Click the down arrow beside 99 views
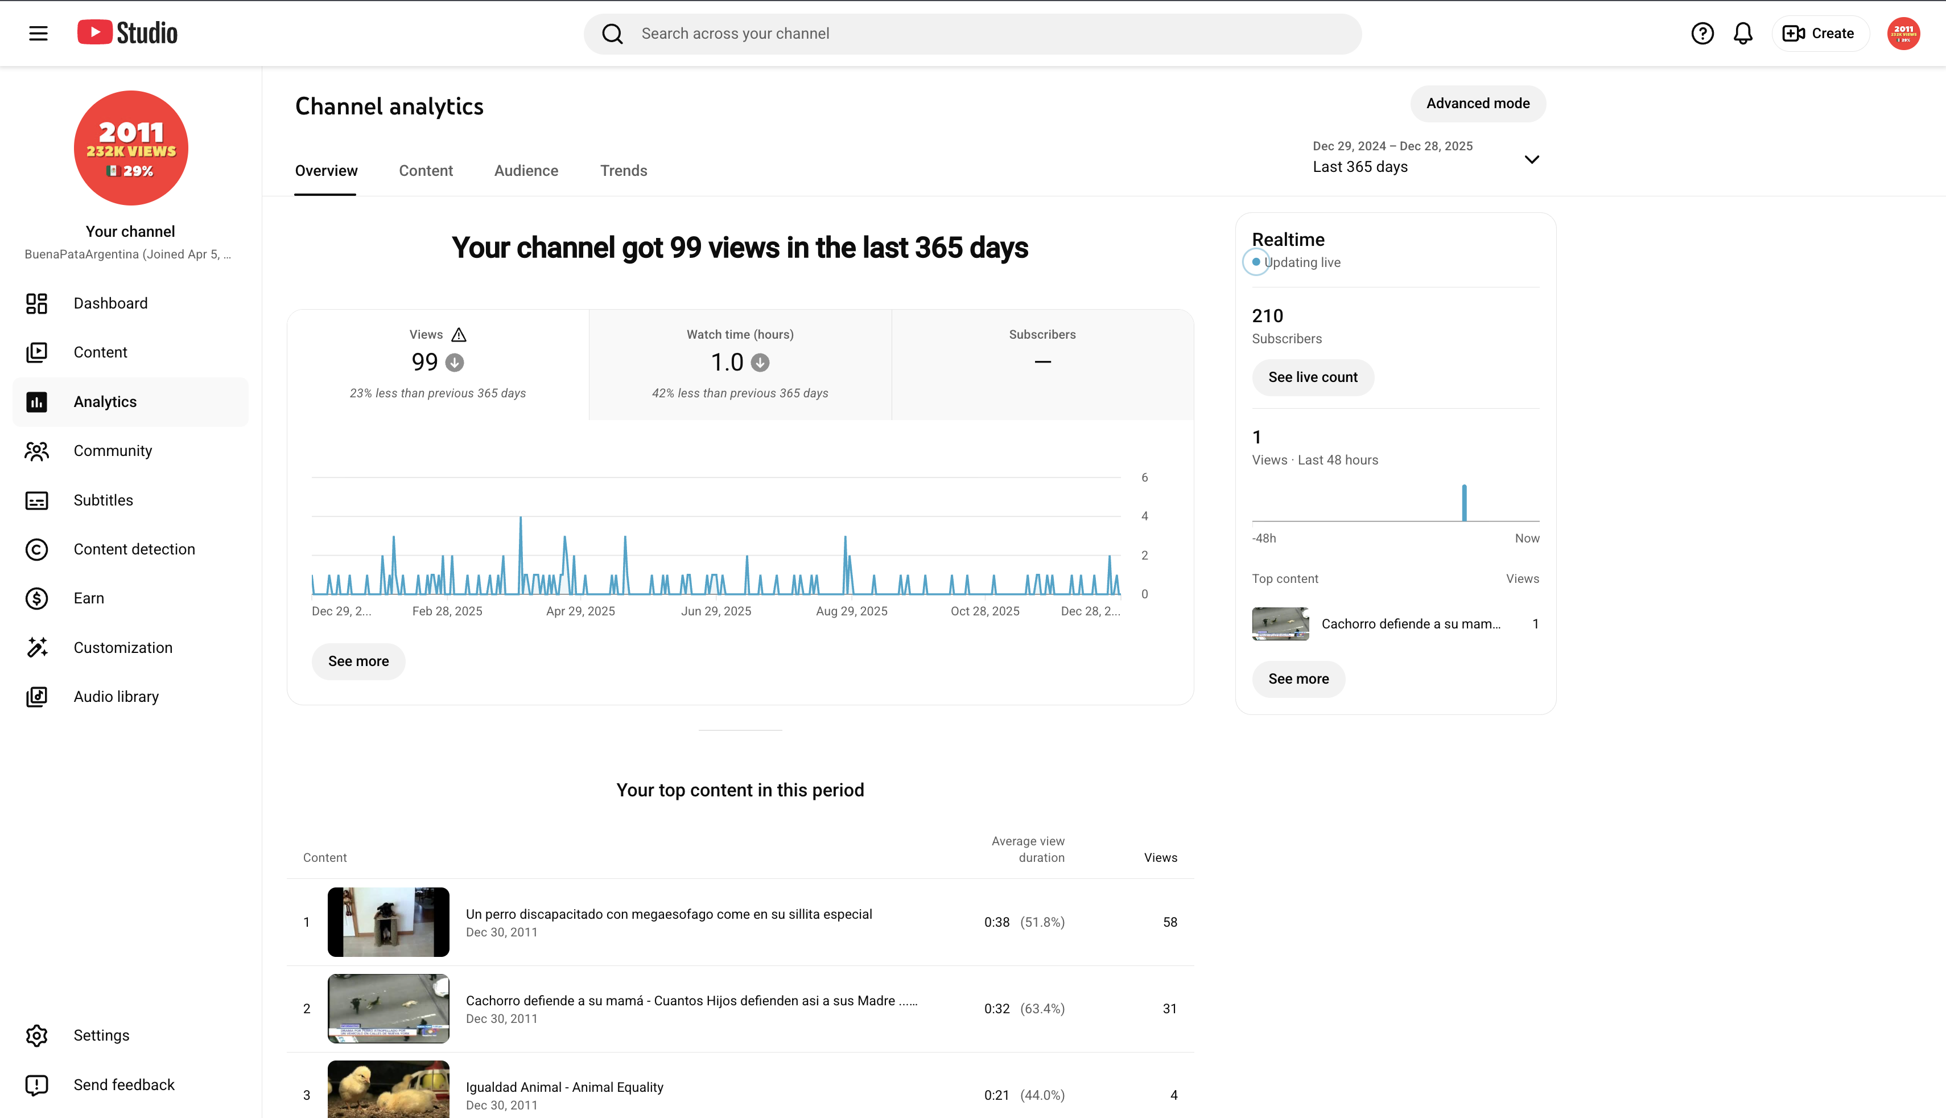 (x=455, y=363)
